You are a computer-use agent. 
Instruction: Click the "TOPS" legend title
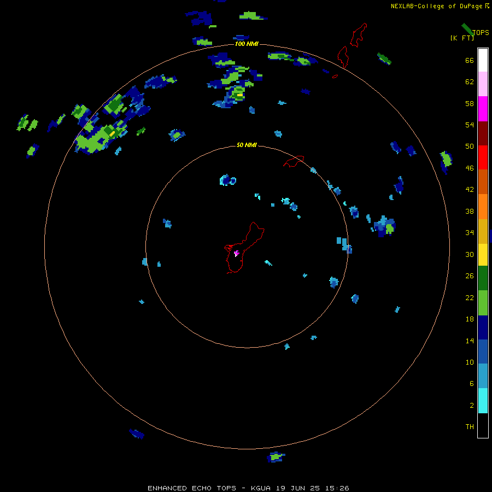coord(481,33)
